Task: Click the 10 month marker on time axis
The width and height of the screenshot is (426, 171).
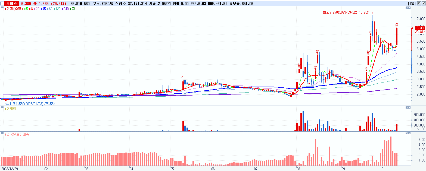Action: (382, 169)
